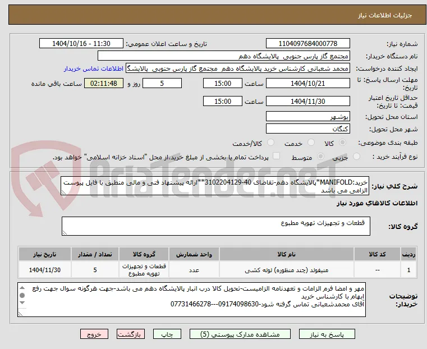Click the جزئیات اطلاعات نیاز page title

pos(385,15)
